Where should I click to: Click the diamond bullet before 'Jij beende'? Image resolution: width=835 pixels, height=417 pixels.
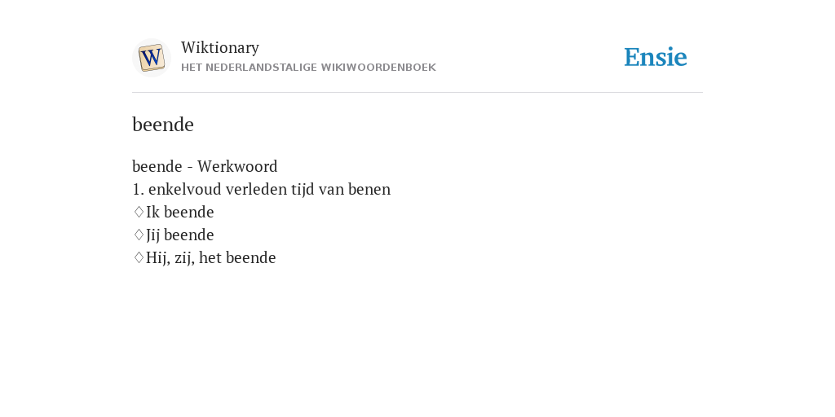point(139,235)
